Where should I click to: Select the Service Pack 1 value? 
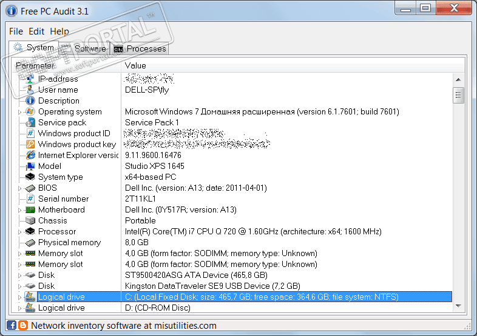(x=152, y=123)
